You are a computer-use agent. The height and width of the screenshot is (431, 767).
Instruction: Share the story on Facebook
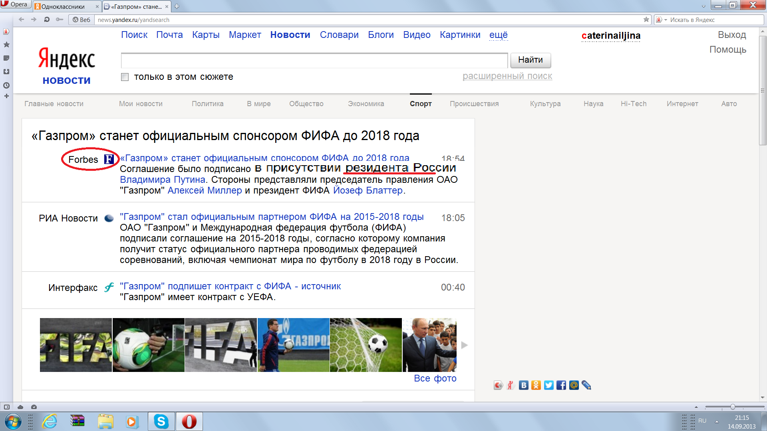561,385
